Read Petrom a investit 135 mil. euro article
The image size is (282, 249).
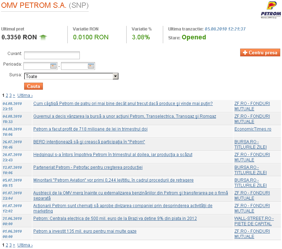click(85, 231)
